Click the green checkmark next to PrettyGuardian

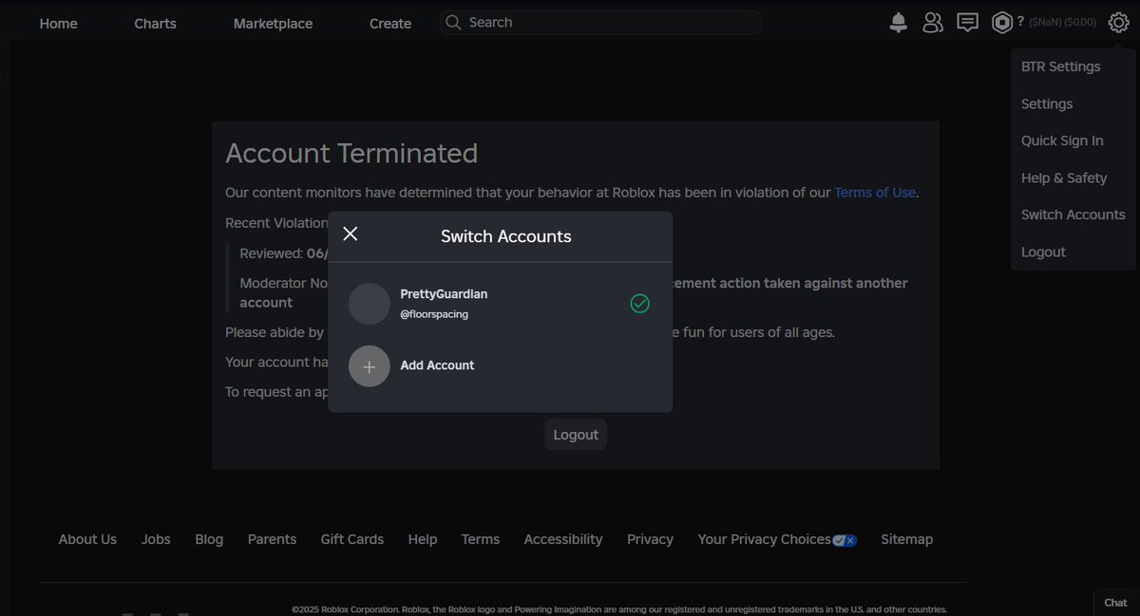coord(639,304)
